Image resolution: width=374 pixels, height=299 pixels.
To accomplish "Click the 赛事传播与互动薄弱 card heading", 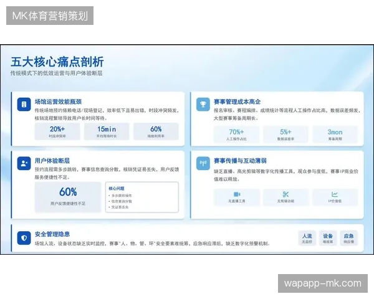I will click(240, 161).
